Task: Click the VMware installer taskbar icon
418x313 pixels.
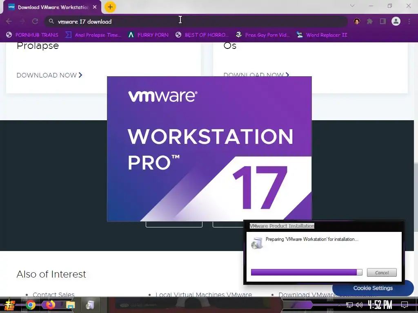Action: (90, 305)
